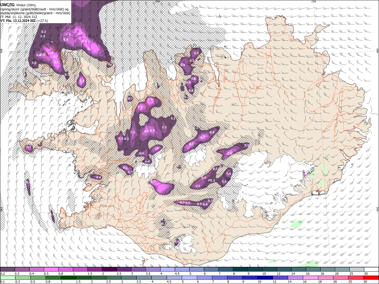Select the 1.5 purple swatch in upper legend row
379x284 pixels.
(x=95, y=270)
